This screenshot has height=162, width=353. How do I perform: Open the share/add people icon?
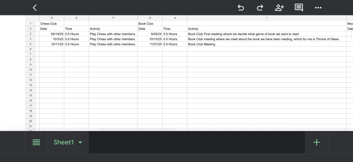[279, 8]
